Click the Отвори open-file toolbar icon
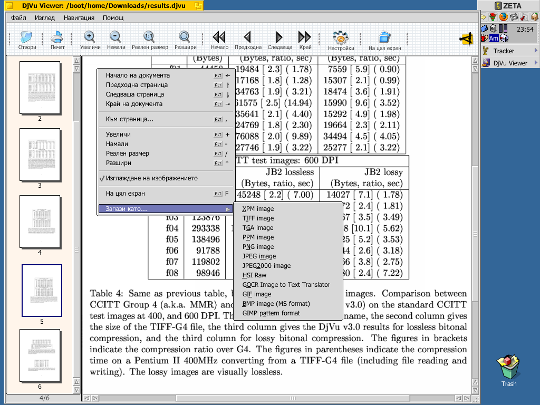540x405 pixels. [26, 37]
